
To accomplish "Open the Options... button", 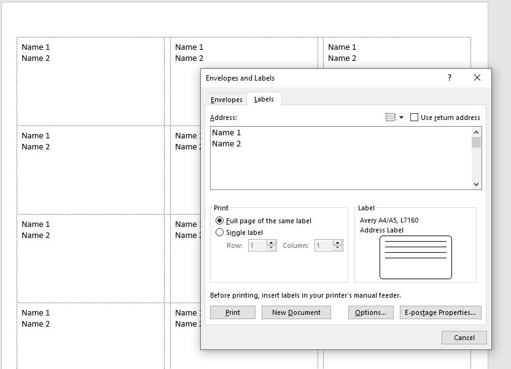I will coord(370,312).
